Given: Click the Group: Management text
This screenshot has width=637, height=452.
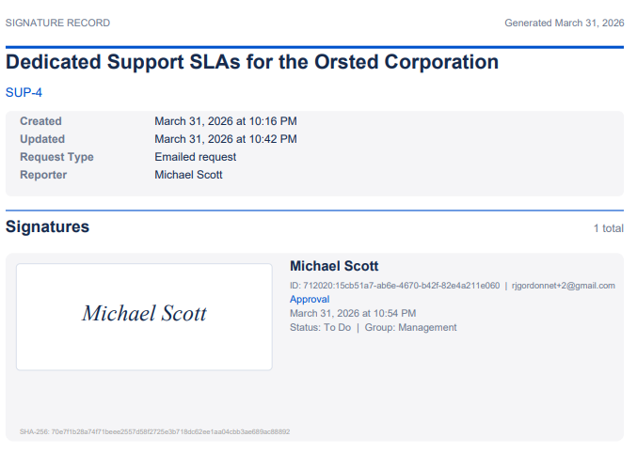Looking at the screenshot, I should [410, 327].
